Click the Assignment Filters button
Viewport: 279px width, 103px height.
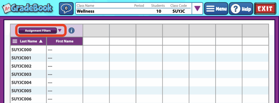pos(38,31)
